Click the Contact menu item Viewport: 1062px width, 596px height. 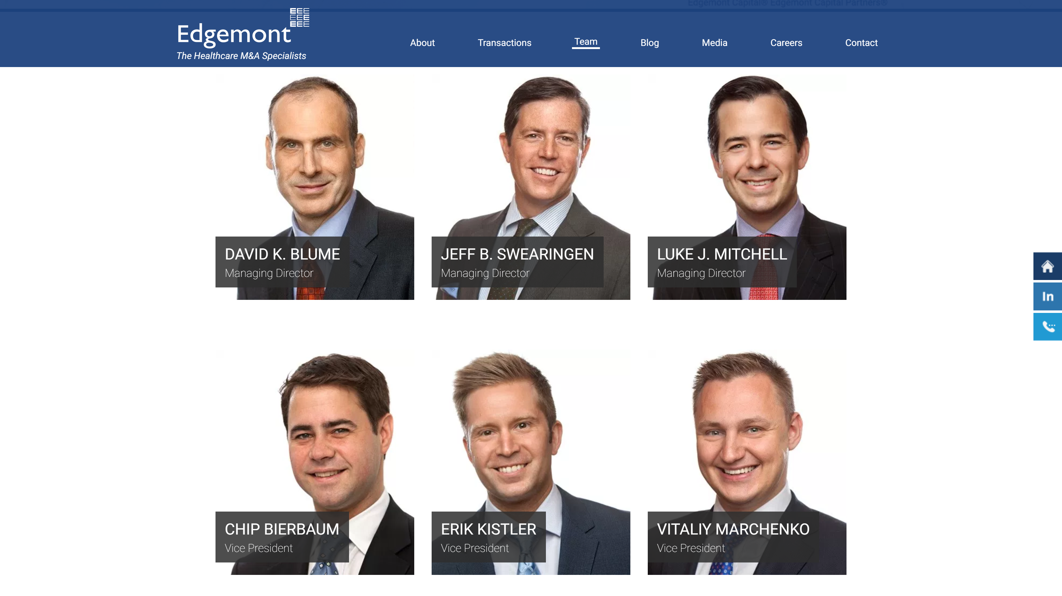[x=861, y=43]
